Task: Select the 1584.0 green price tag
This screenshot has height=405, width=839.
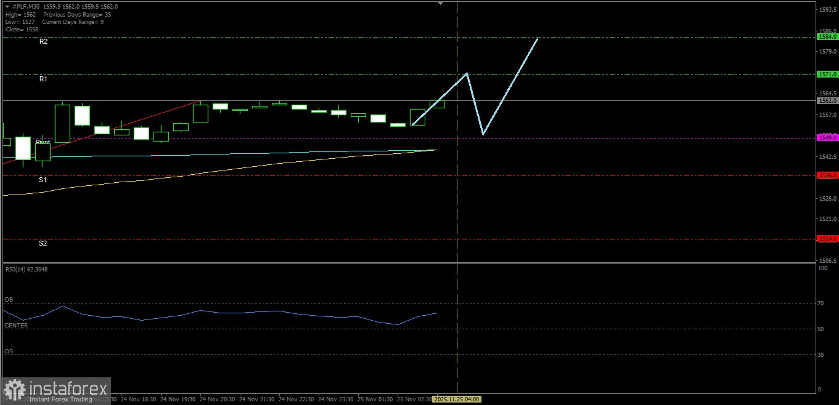Action: (x=827, y=37)
